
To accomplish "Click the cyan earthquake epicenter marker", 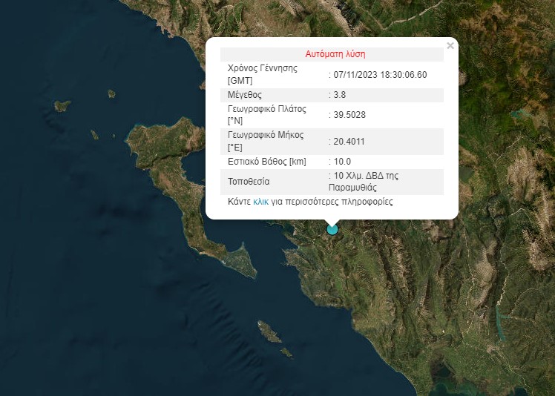I will point(332,229).
